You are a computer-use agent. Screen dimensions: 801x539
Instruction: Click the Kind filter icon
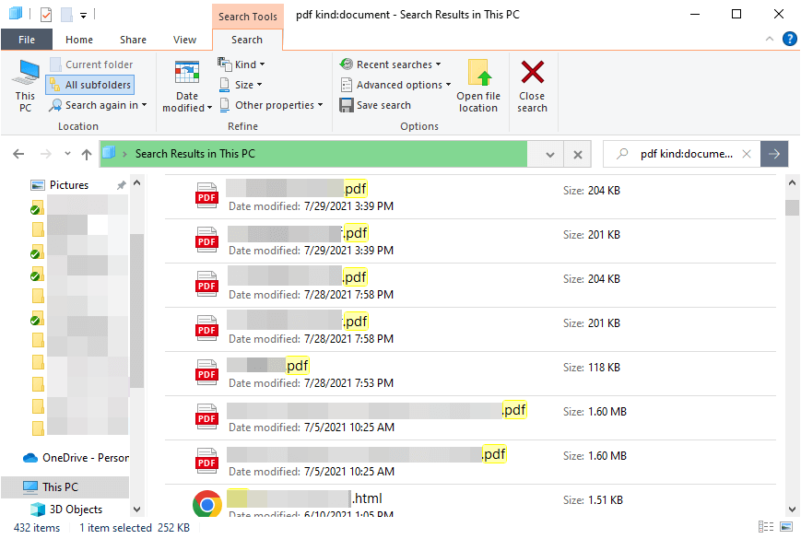click(224, 64)
